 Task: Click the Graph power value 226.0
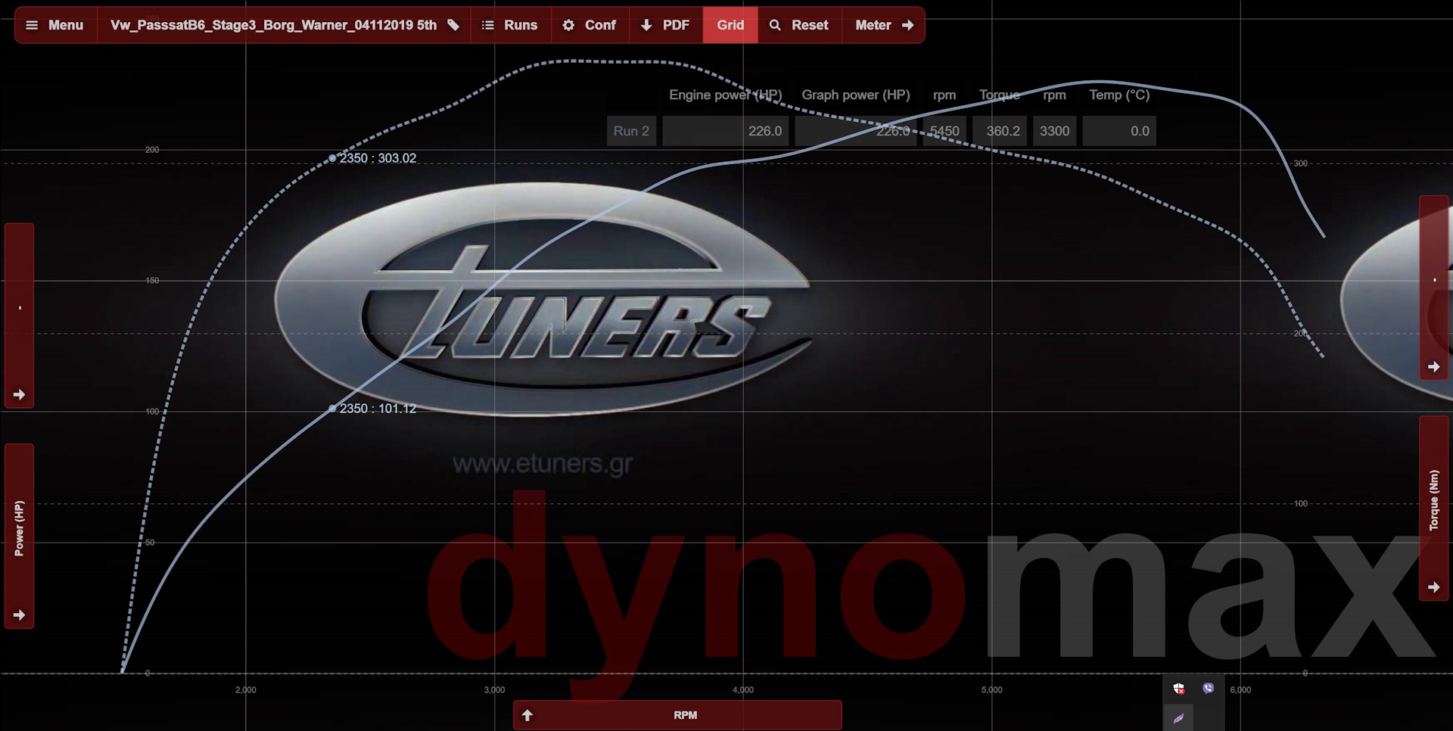click(x=855, y=131)
